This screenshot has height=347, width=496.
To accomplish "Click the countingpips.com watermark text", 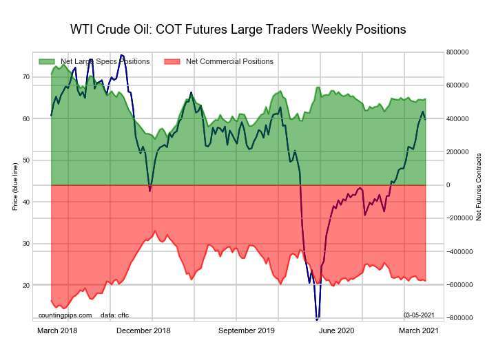I will pos(65,315).
